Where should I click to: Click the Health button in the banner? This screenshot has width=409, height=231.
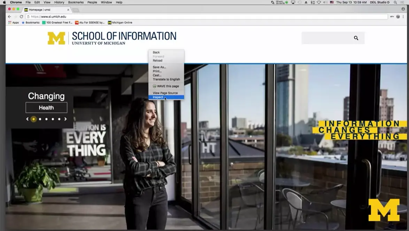[x=46, y=107]
